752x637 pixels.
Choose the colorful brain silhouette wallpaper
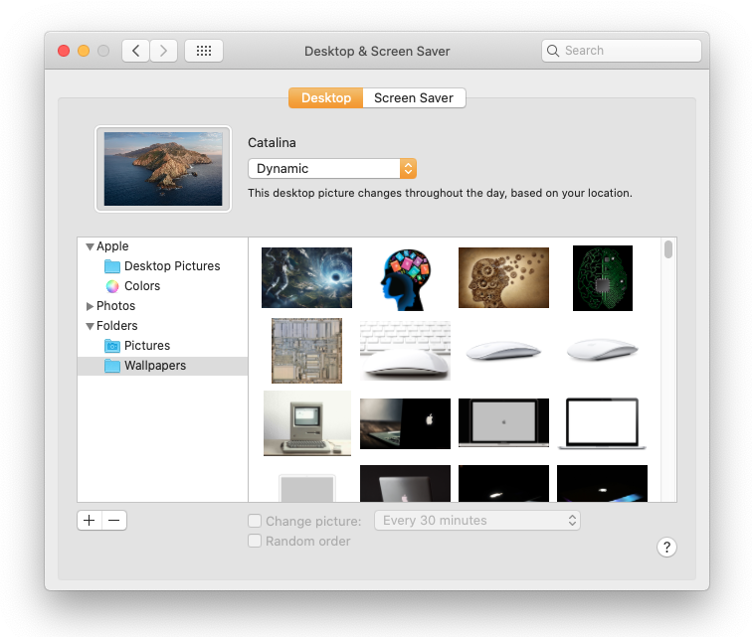[405, 278]
